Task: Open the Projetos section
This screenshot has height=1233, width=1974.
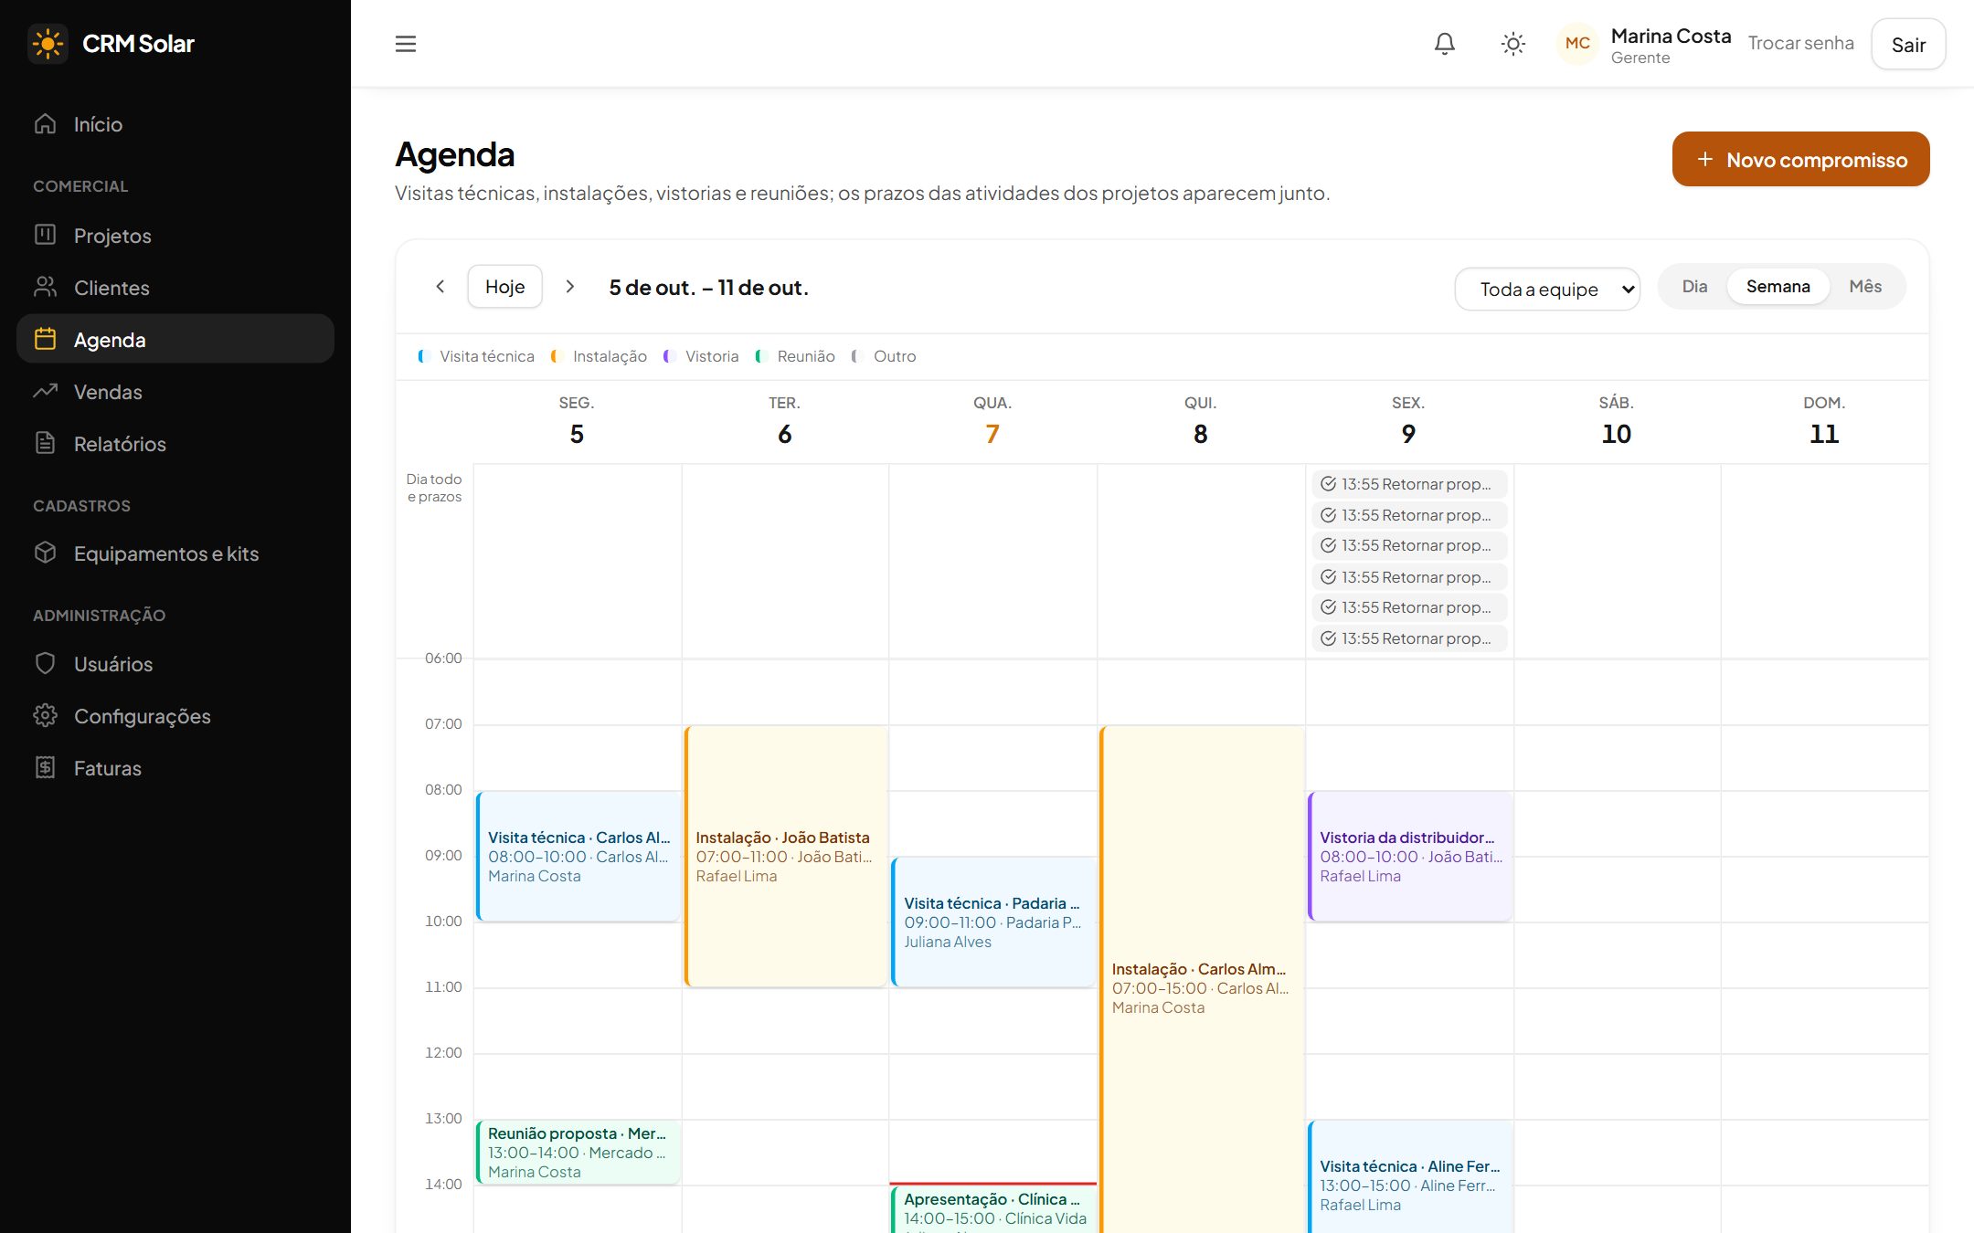Action: (175, 236)
